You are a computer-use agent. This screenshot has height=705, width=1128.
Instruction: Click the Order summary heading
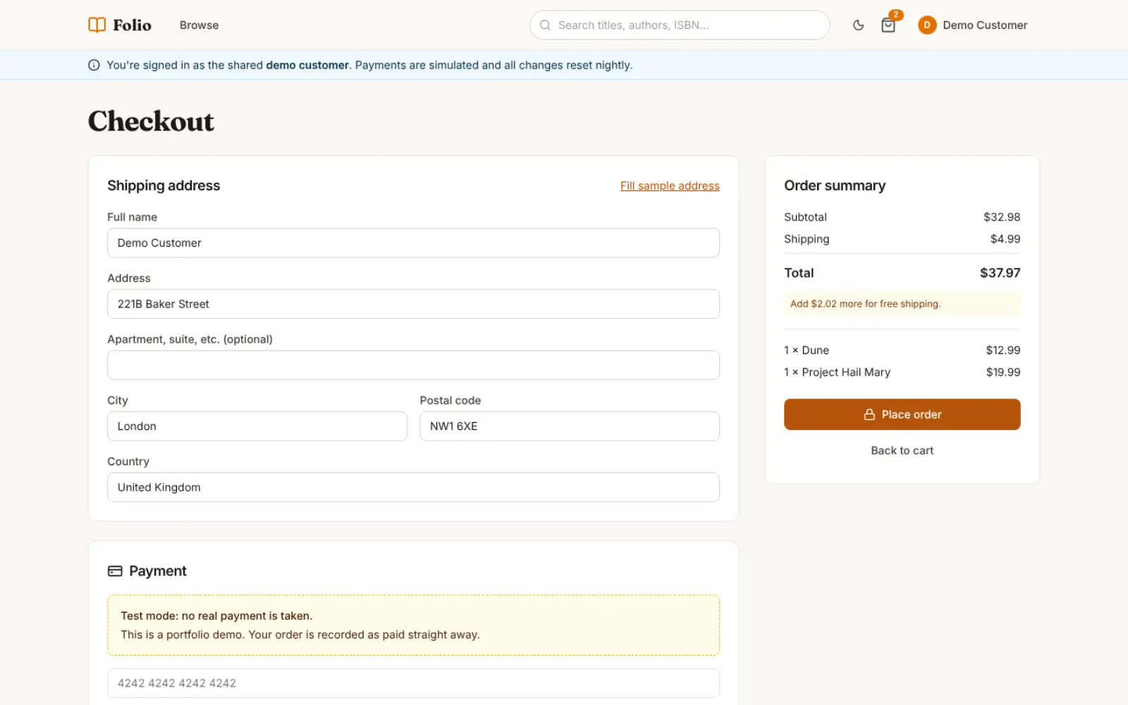coord(835,185)
